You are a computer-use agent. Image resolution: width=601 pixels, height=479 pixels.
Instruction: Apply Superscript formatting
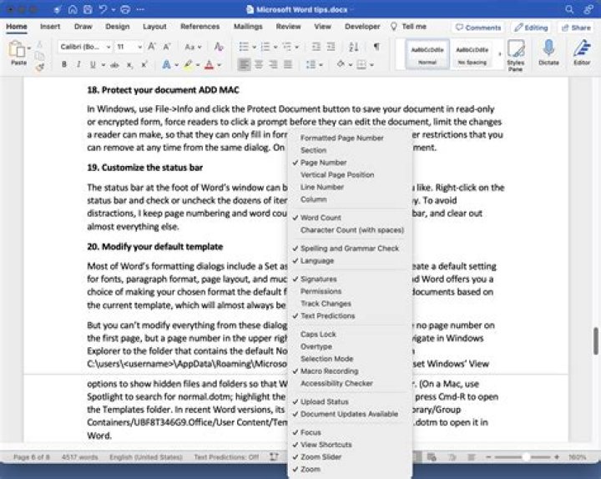coord(144,64)
